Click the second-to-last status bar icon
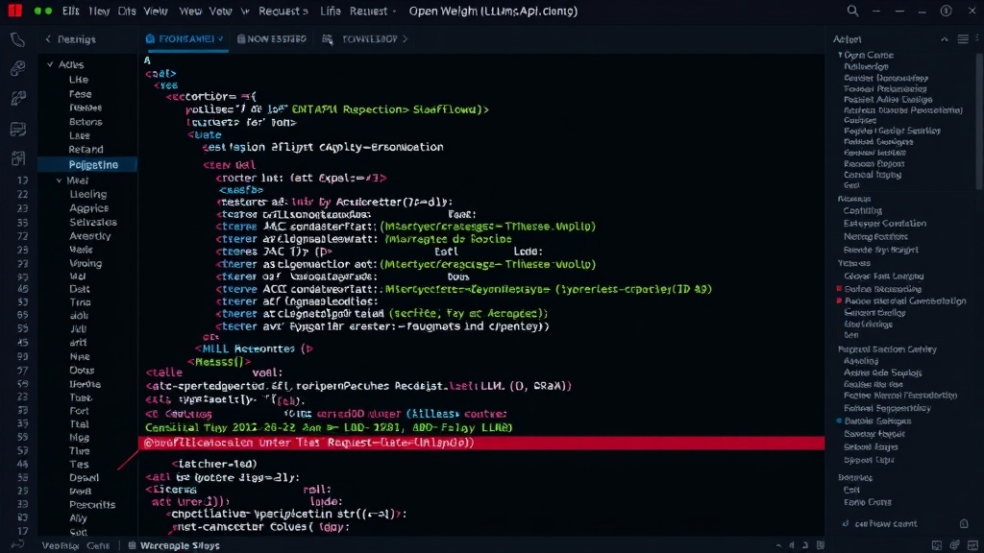Image resolution: width=984 pixels, height=553 pixels. click(954, 545)
